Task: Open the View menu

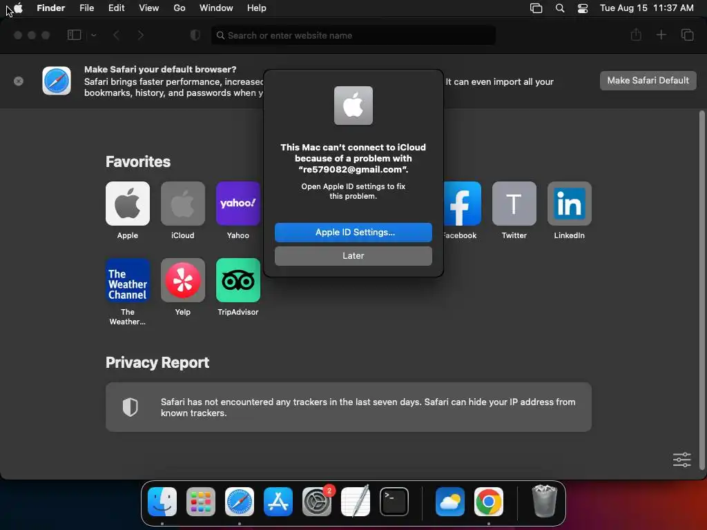Action: point(149,8)
